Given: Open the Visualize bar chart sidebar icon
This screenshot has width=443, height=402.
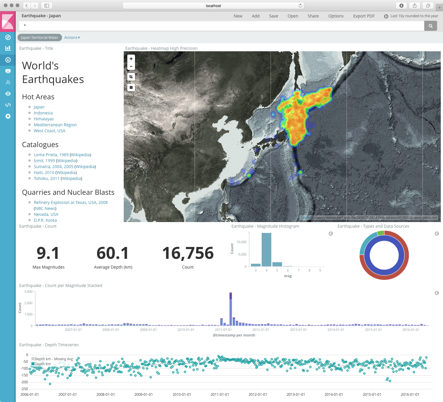Looking at the screenshot, I should point(8,48).
